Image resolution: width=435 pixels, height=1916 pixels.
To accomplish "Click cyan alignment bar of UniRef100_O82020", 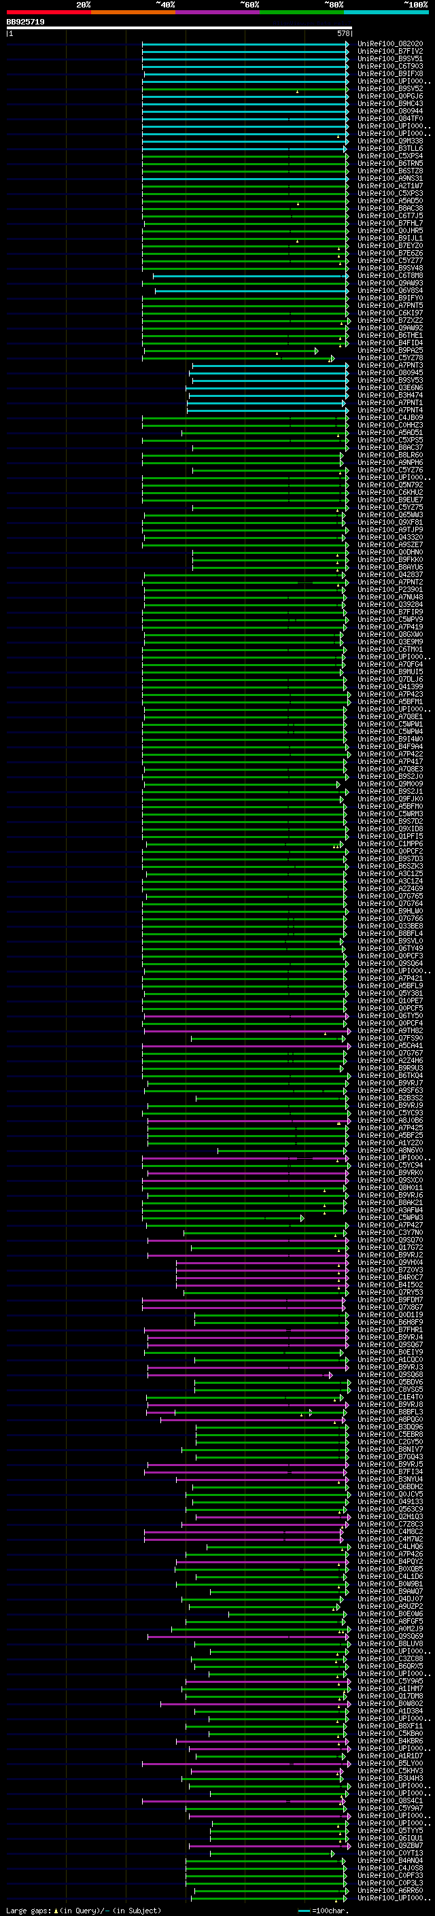I will click(245, 44).
